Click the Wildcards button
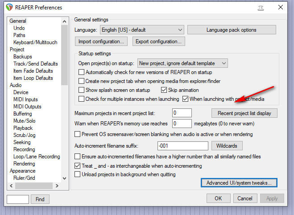294x215 pixels. [227, 146]
